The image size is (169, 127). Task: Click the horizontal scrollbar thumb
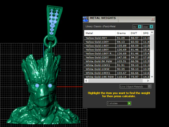coord(115,81)
